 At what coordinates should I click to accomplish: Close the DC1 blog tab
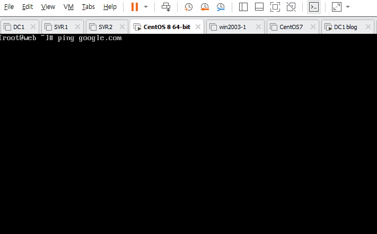coord(368,27)
